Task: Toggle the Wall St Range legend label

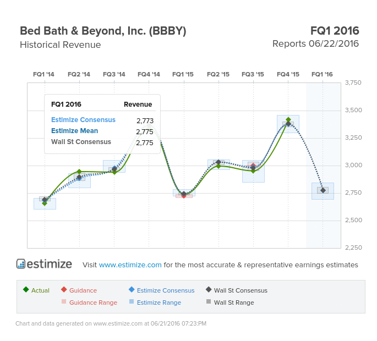Action: point(234,302)
